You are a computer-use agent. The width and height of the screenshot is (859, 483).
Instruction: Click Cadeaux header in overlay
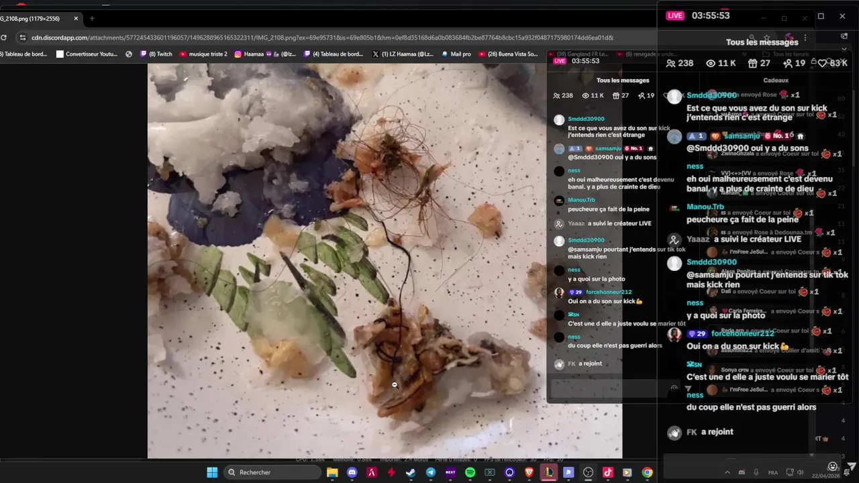coord(776,80)
